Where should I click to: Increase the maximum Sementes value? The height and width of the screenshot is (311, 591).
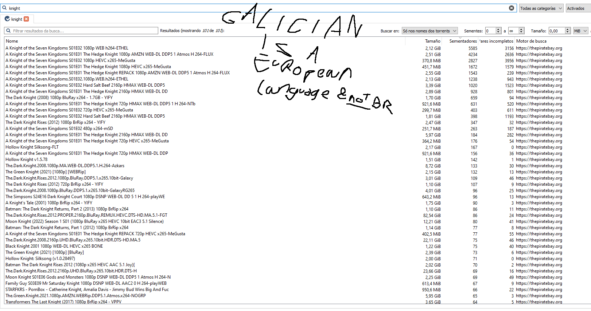pyautogui.click(x=521, y=29)
